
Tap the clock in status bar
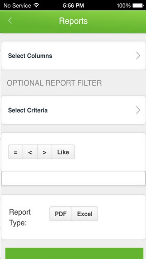click(73, 6)
